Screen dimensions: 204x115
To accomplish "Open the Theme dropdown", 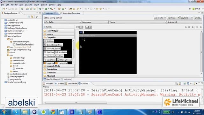I will tap(138, 22).
